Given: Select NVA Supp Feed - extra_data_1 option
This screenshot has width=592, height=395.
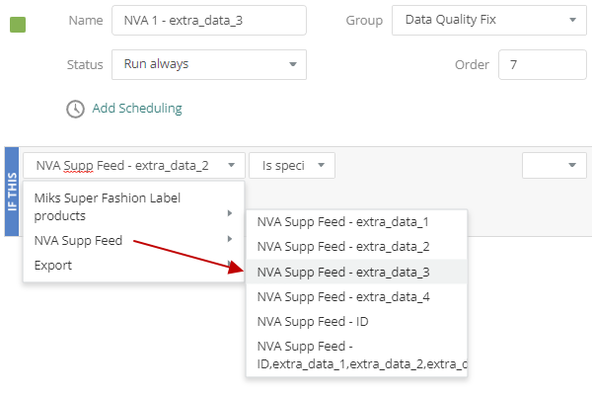Looking at the screenshot, I should tap(356, 222).
